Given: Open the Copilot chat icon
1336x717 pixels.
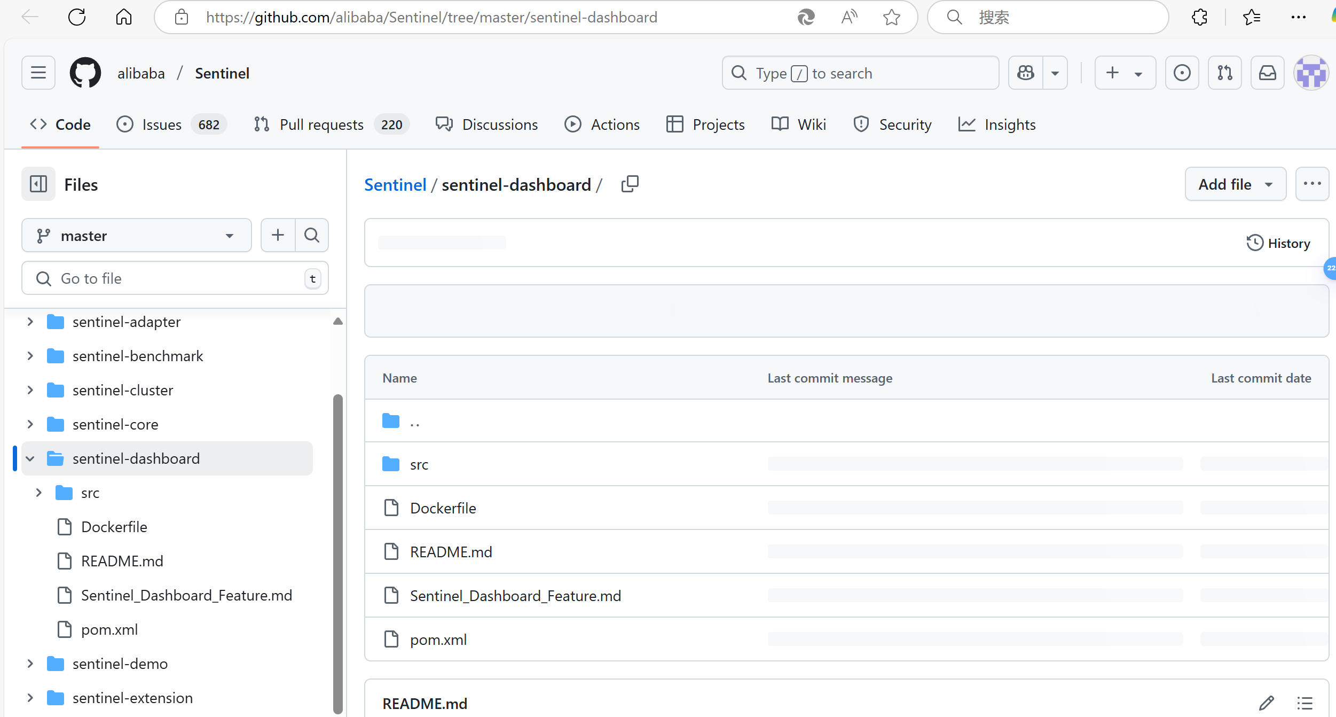Looking at the screenshot, I should click(1025, 73).
